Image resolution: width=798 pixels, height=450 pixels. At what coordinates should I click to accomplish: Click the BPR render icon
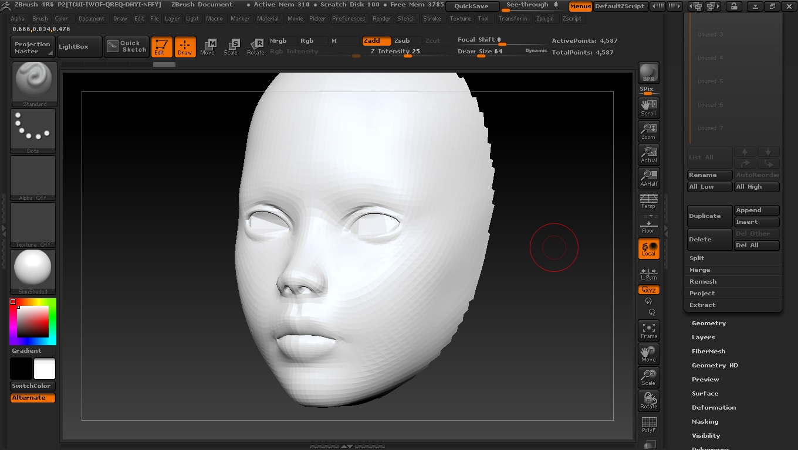(x=648, y=73)
